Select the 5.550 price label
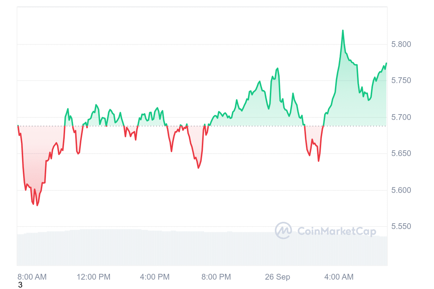The height and width of the screenshot is (289, 434). [401, 227]
